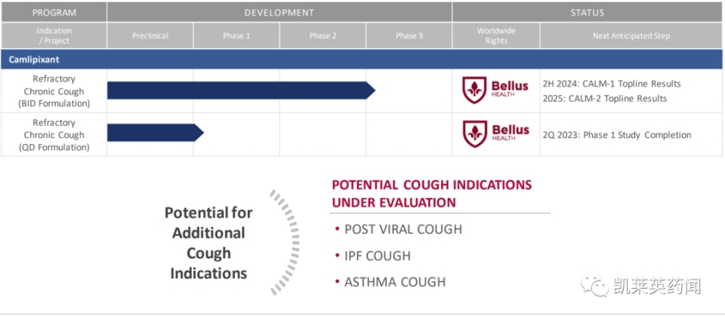Viewport: 725px width, 318px height.
Task: Click the CALM-1 Topline Results text
Action: click(x=612, y=84)
